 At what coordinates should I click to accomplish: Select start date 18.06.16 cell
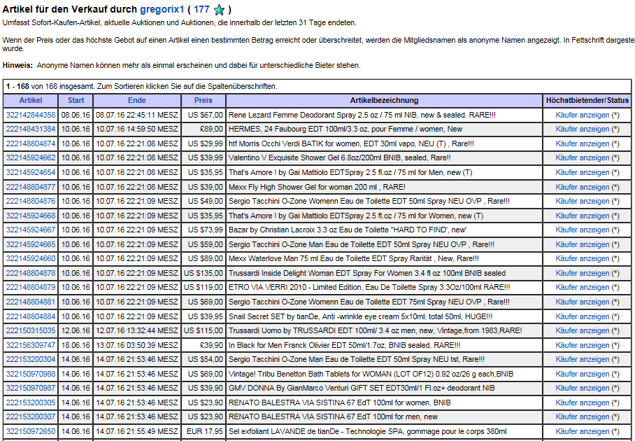click(76, 346)
